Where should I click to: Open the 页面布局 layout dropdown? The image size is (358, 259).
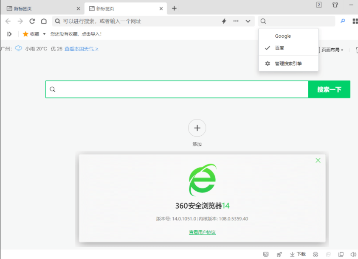(332, 50)
